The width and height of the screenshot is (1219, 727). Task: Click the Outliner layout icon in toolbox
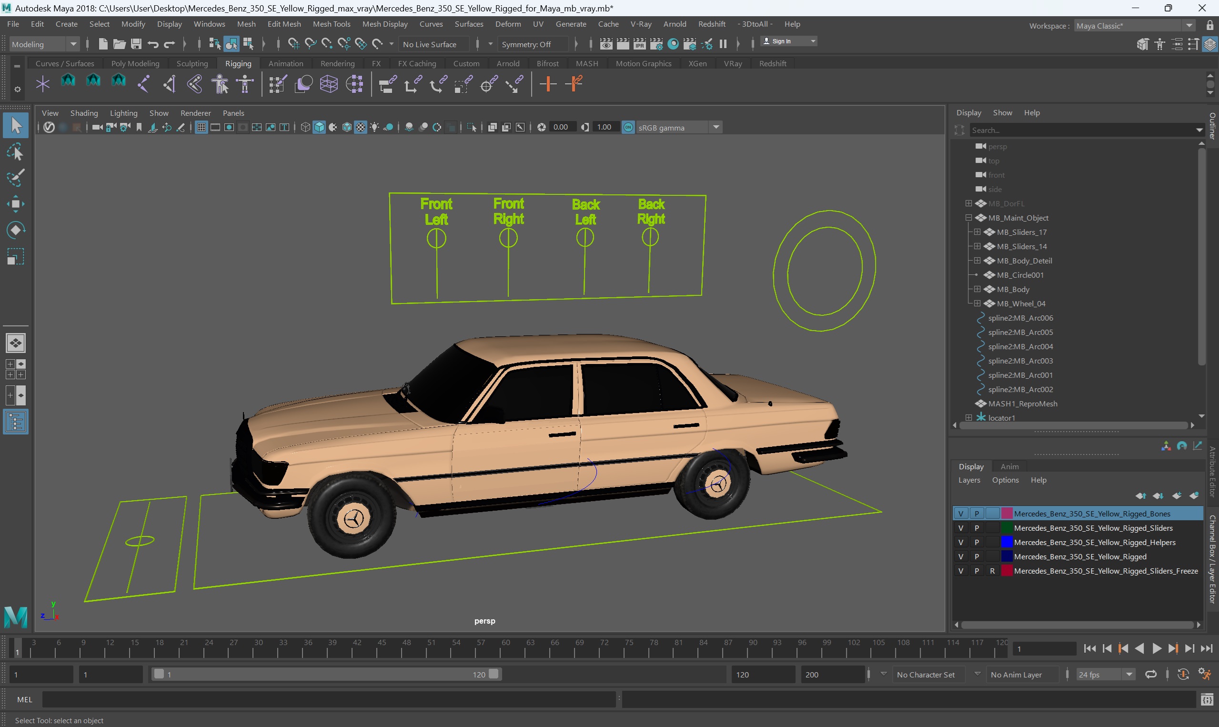(16, 422)
